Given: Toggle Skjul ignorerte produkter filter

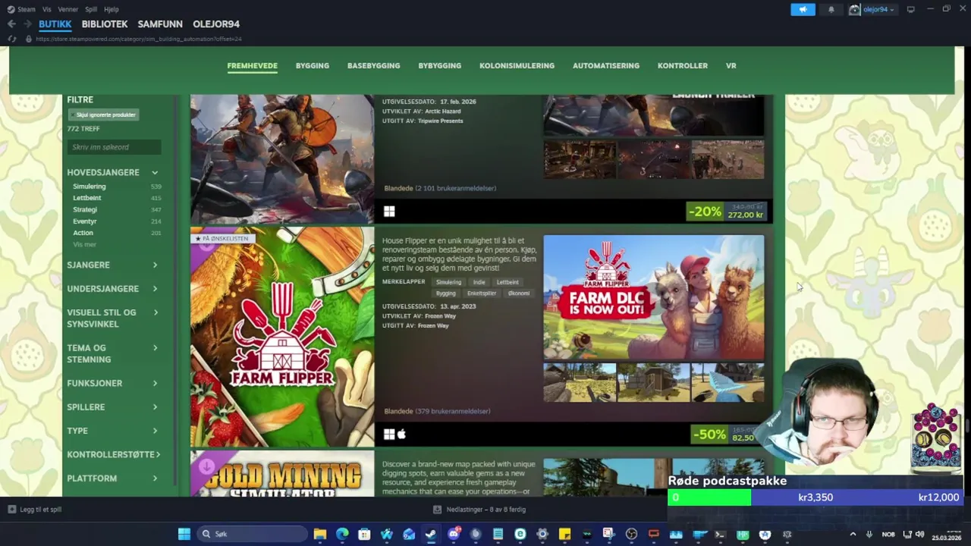Looking at the screenshot, I should point(104,115).
